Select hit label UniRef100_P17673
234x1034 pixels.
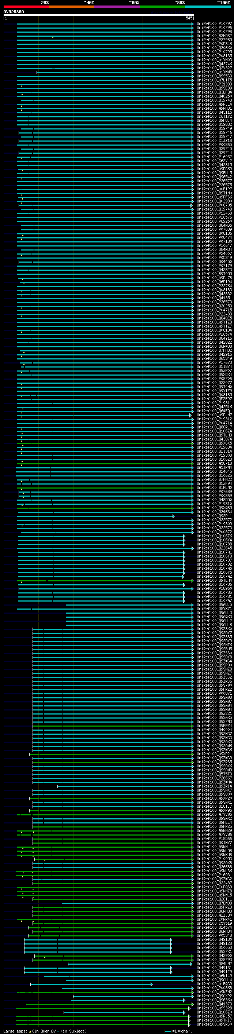tap(214, 362)
